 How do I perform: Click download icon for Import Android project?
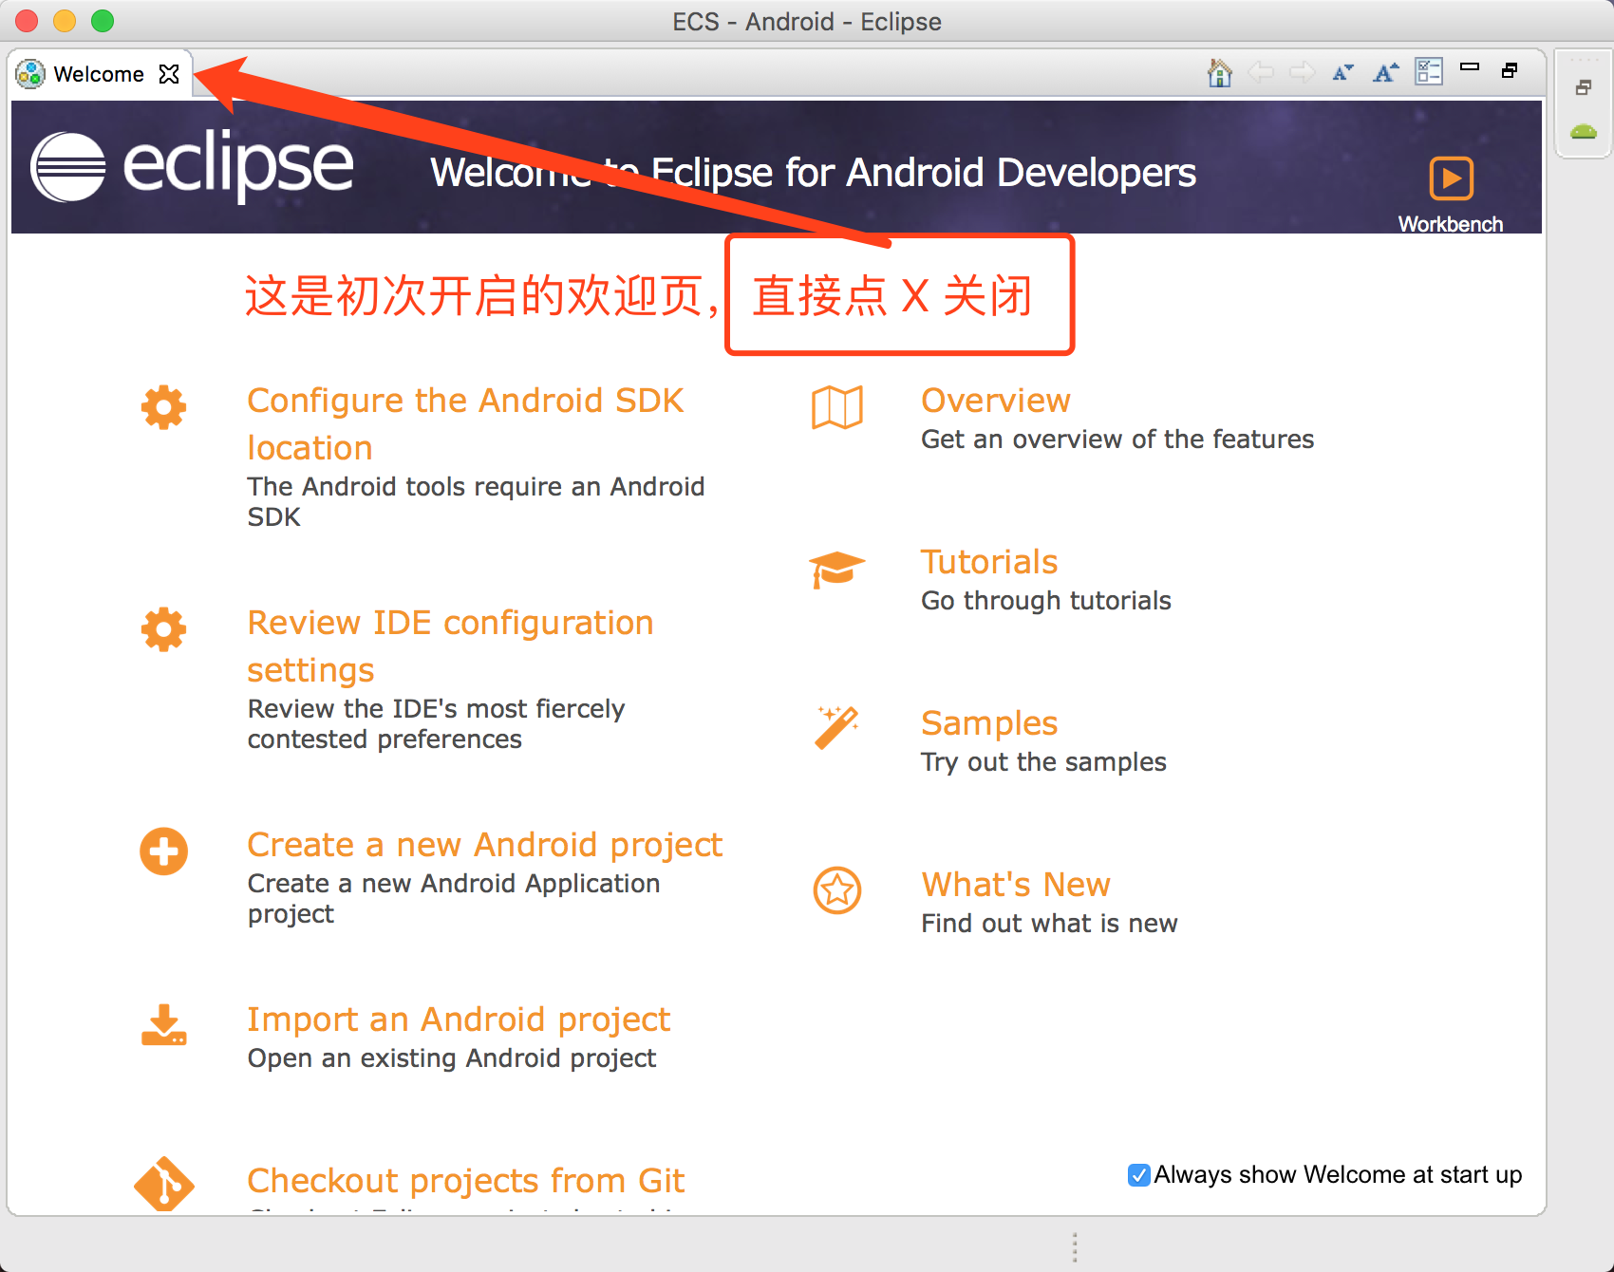pos(163,1025)
